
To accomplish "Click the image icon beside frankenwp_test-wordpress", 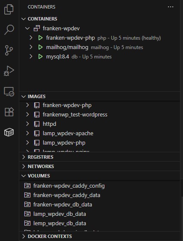I will click(37, 115).
